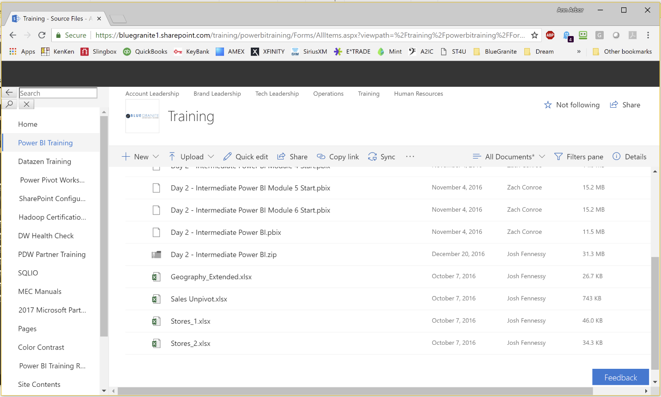The height and width of the screenshot is (397, 661).
Task: Click the BlueGranite site logo
Action: click(142, 116)
